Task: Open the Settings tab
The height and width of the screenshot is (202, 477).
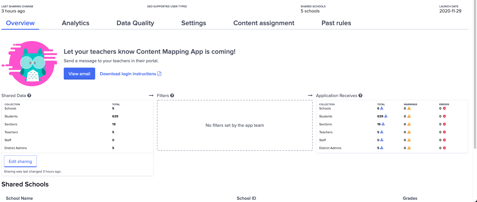Action: pyautogui.click(x=194, y=23)
